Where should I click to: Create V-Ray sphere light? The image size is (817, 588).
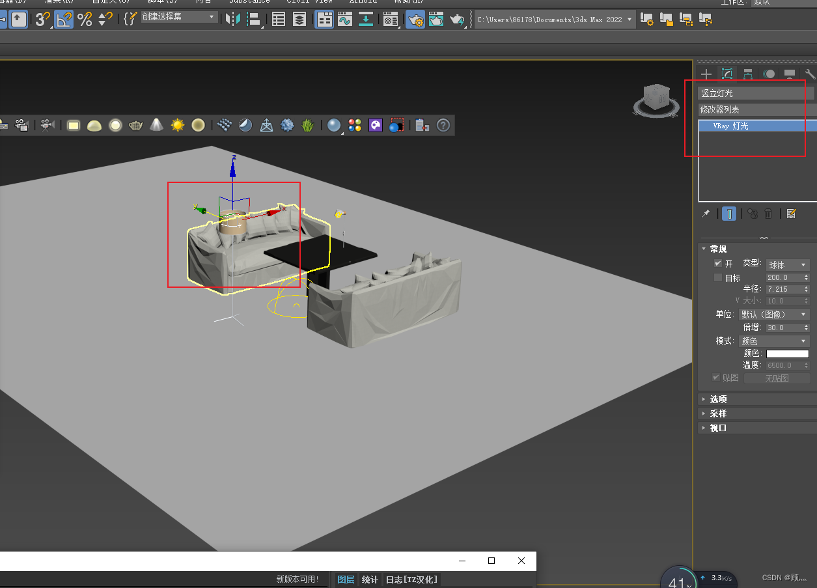(x=115, y=125)
